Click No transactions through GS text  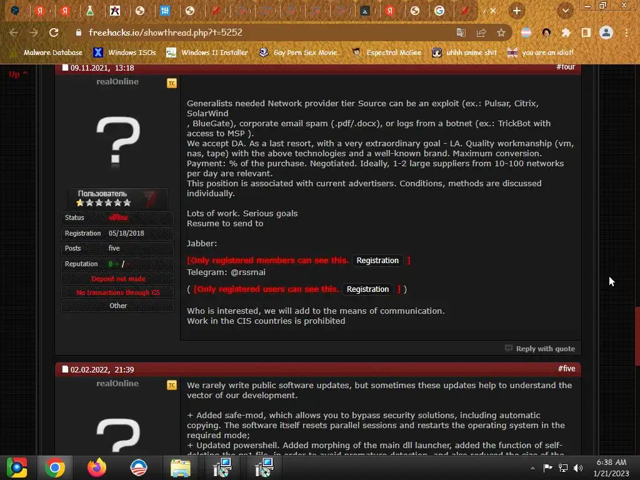click(x=117, y=292)
